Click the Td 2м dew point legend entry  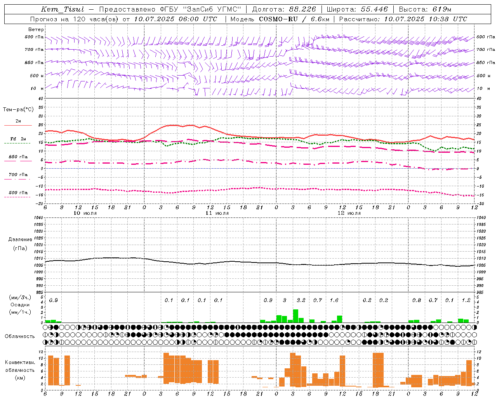point(18,139)
